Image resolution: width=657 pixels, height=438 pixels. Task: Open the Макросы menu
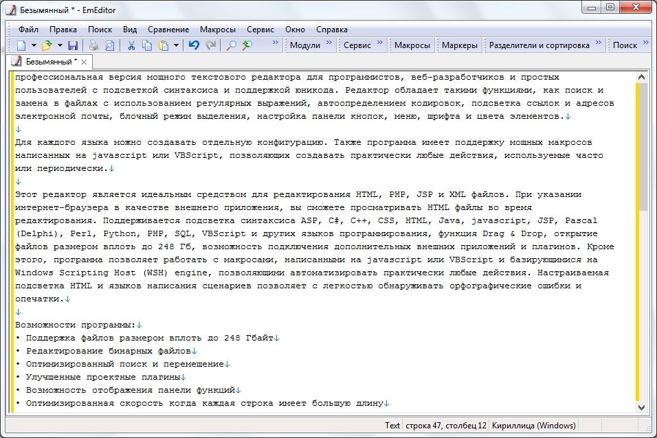pos(218,30)
